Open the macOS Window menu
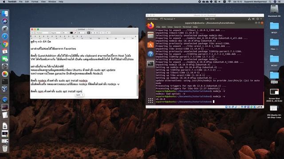Viewport: 284px width, 159px height. click(52, 2)
